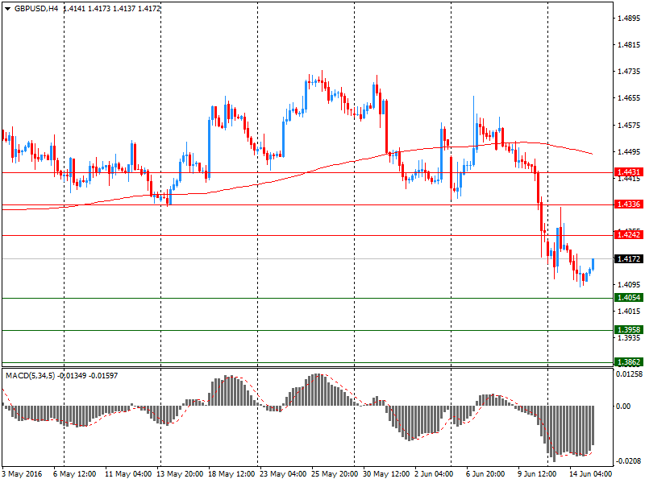Click the 30 May 12:00 time label
This screenshot has height=483, width=645.
point(386,474)
